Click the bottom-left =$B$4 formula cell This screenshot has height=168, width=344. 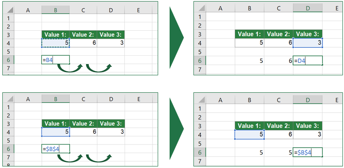55,149
